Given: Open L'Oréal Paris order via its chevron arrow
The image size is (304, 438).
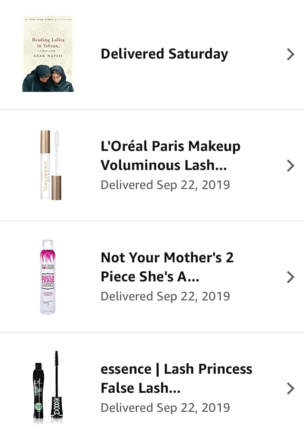Looking at the screenshot, I should pos(291,166).
